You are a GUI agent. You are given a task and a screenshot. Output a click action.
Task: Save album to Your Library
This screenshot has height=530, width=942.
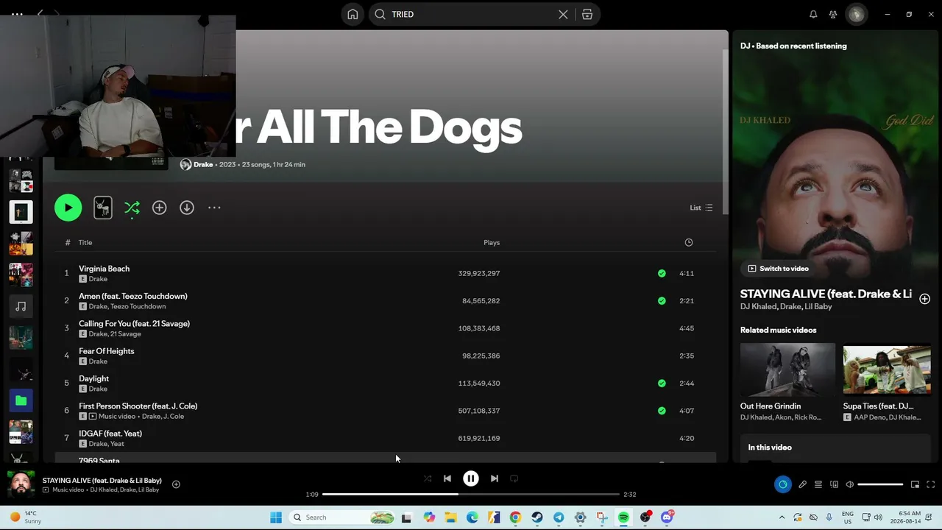point(159,208)
